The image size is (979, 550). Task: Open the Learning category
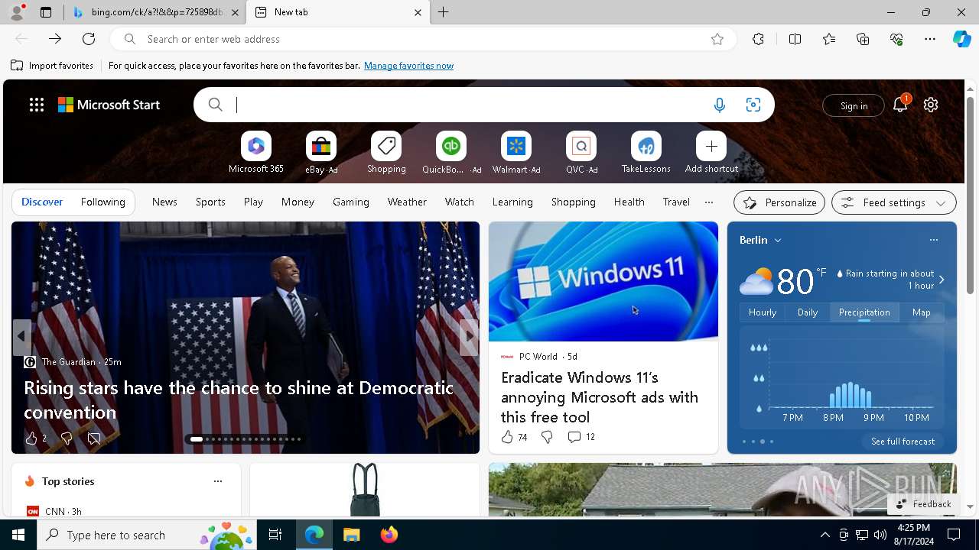tap(512, 202)
